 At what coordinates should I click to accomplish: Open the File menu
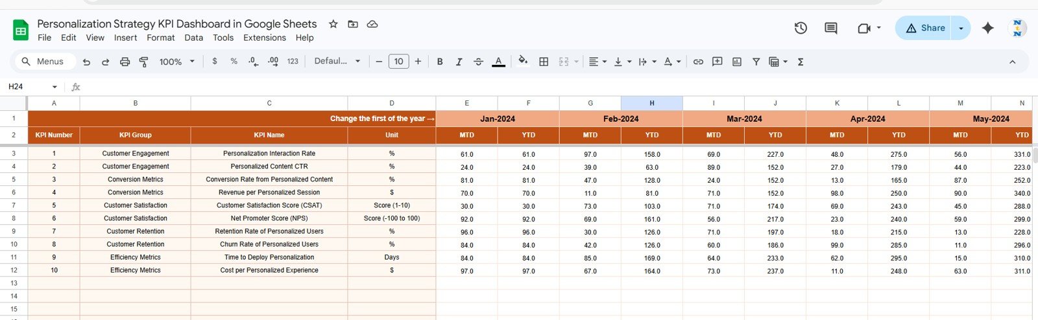[44, 38]
